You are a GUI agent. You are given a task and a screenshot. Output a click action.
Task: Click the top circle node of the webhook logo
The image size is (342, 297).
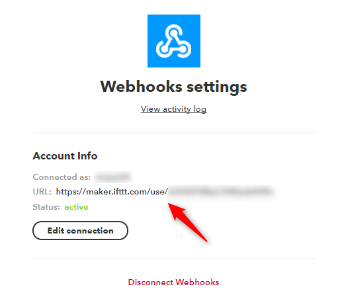173,32
